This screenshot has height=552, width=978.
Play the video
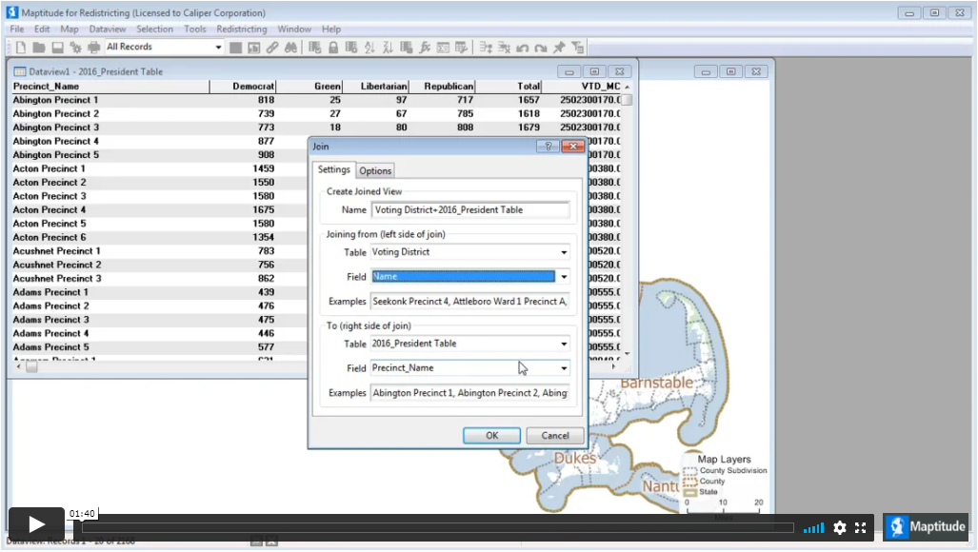click(36, 524)
